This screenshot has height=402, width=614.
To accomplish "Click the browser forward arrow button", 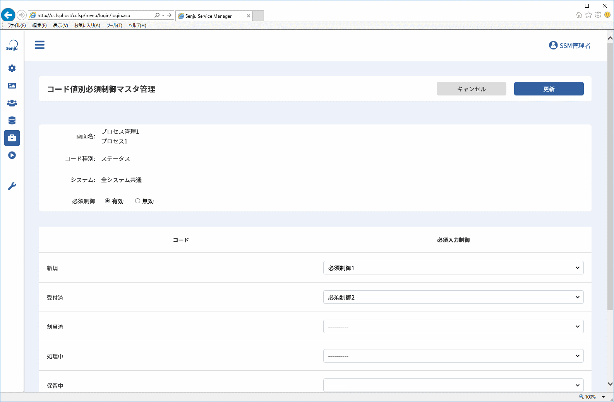I will pos(22,15).
